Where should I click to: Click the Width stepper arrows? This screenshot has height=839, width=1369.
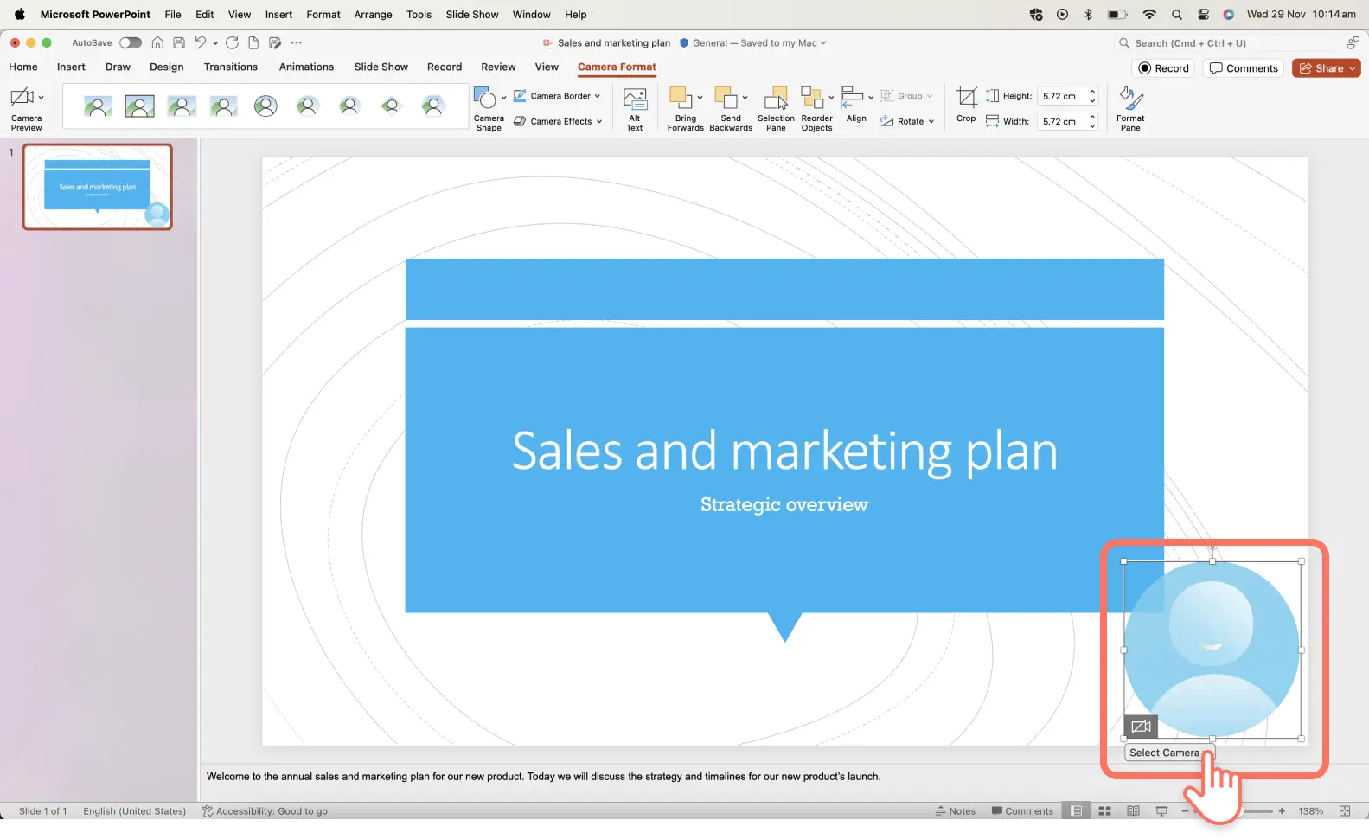point(1092,121)
